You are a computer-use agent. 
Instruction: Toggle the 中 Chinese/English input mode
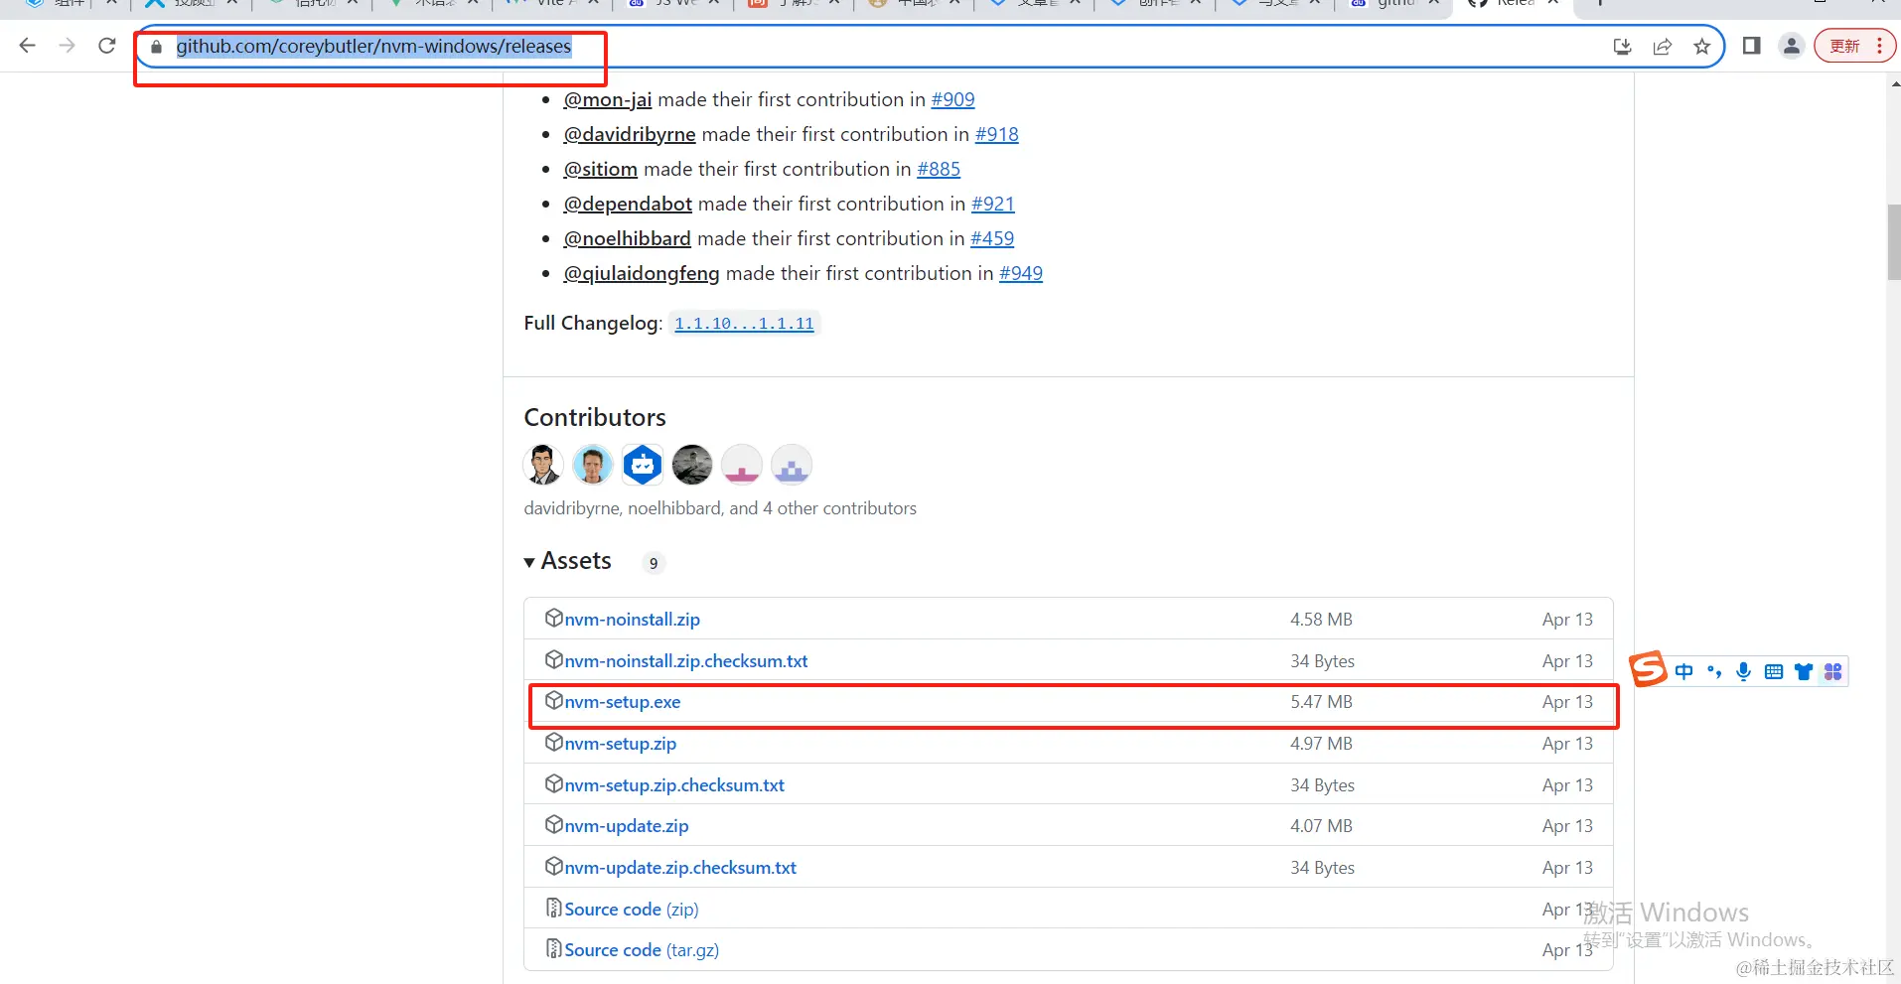click(x=1684, y=672)
